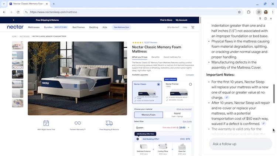Select the Nectar Classic radio button
This screenshot has height=156, width=277.
[x=158, y=84]
